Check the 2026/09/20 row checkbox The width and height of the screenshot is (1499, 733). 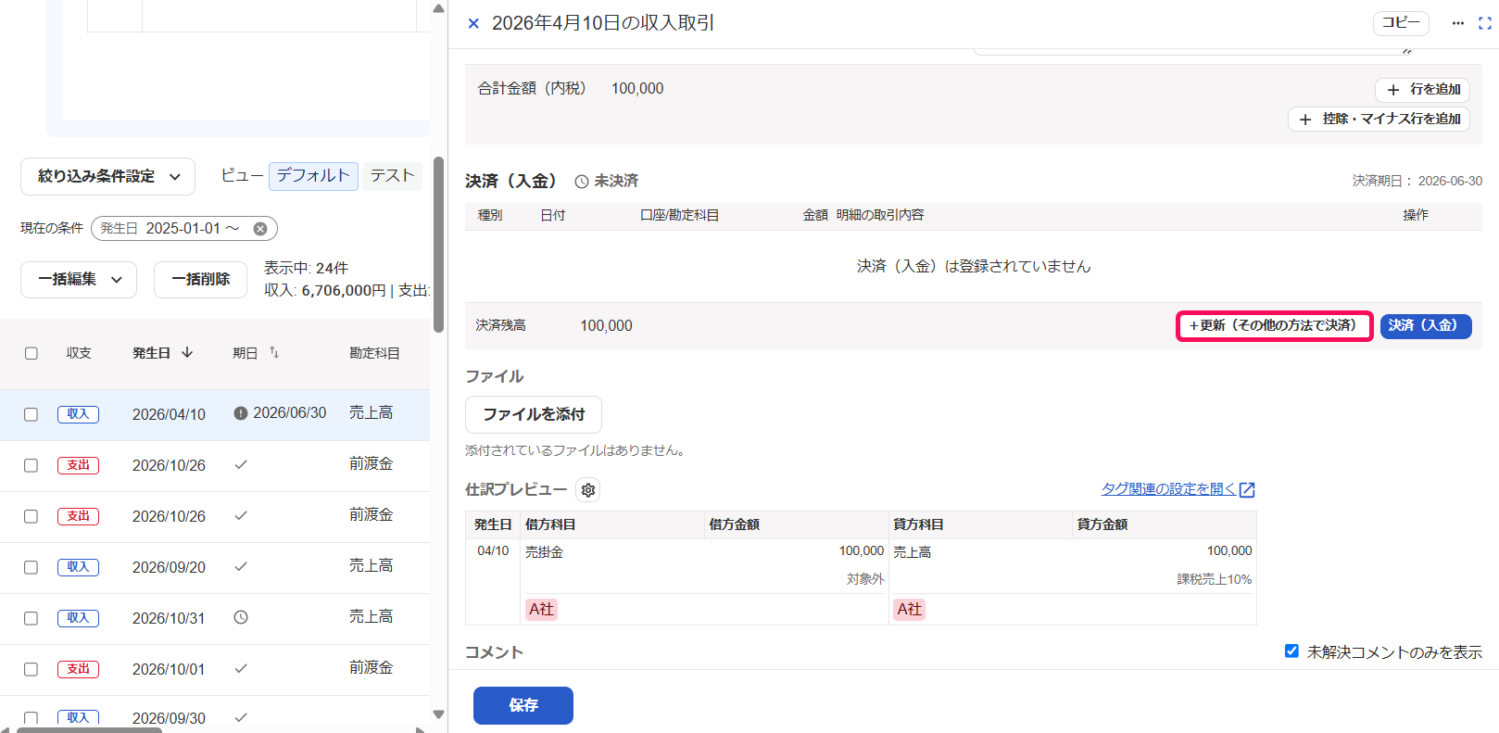click(x=31, y=567)
